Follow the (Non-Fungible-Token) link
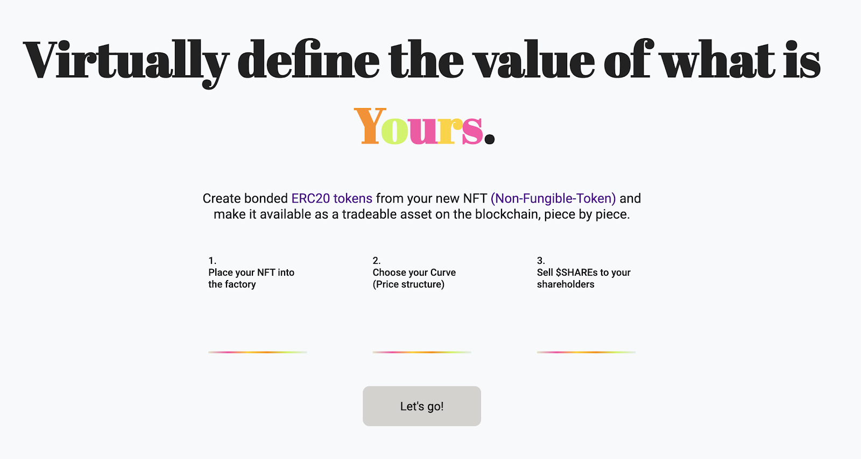The image size is (861, 459). [553, 198]
